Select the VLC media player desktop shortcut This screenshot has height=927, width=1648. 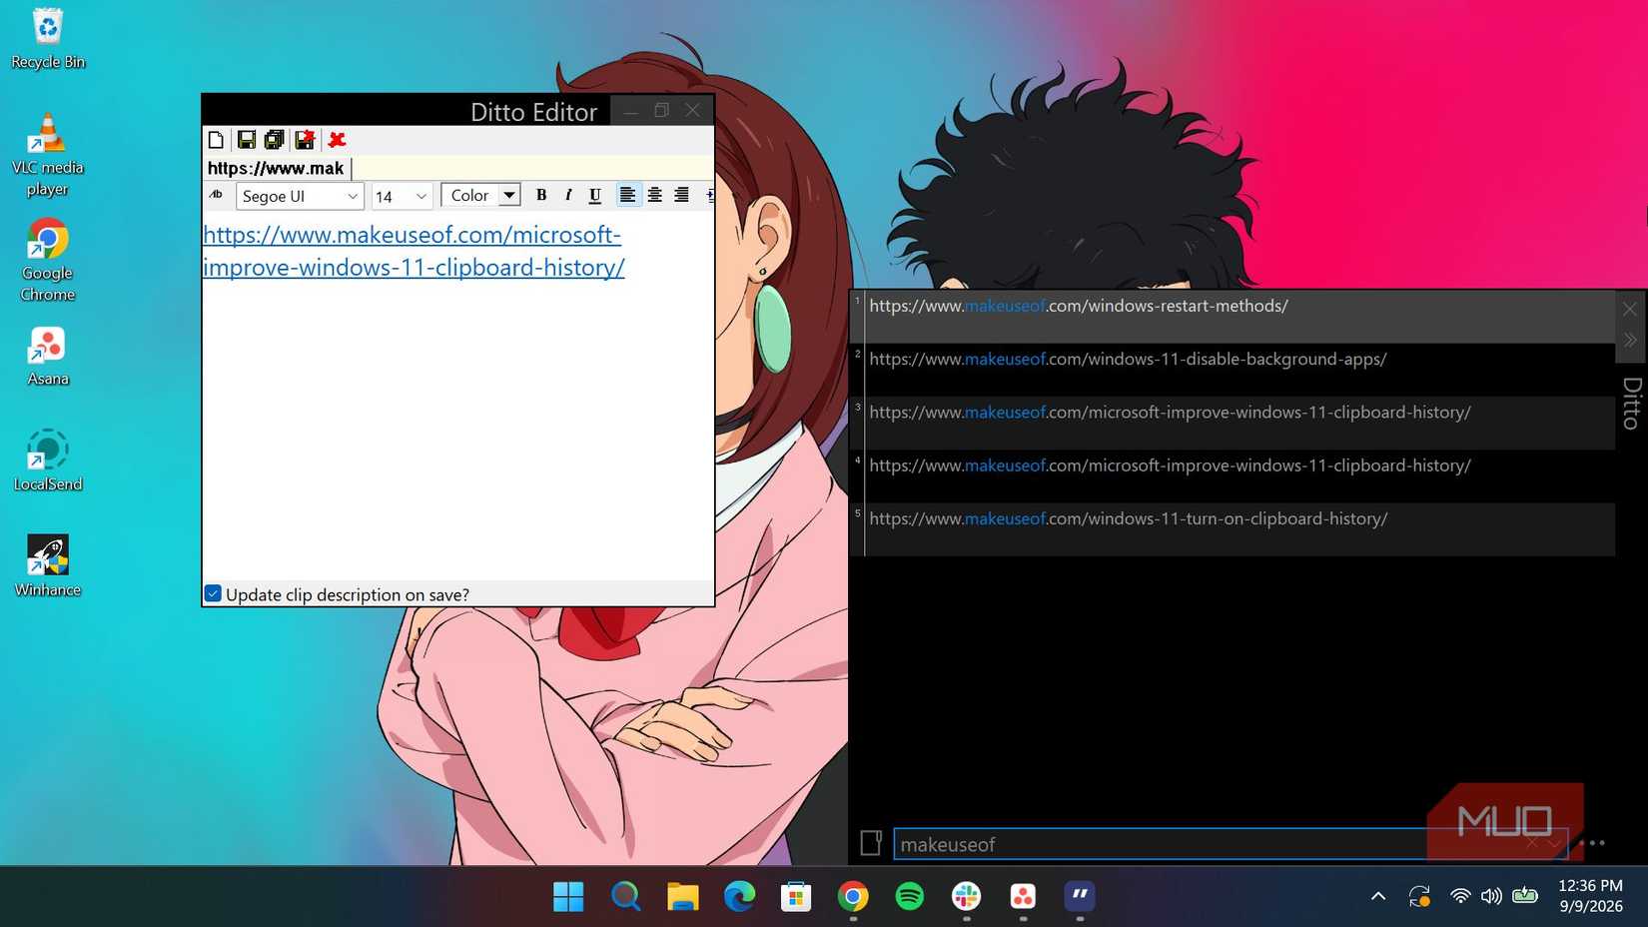[48, 155]
